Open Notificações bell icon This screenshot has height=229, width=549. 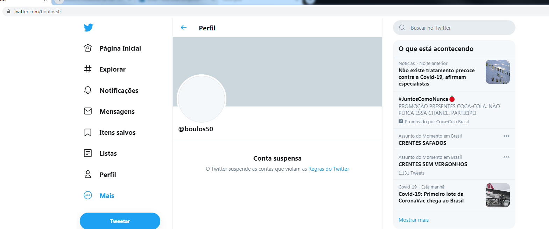pyautogui.click(x=88, y=90)
